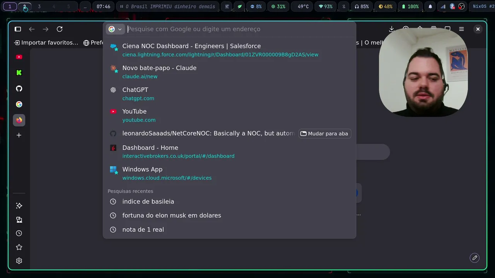The image size is (495, 278).
Task: Open sidebar settings gear
Action: click(19, 261)
